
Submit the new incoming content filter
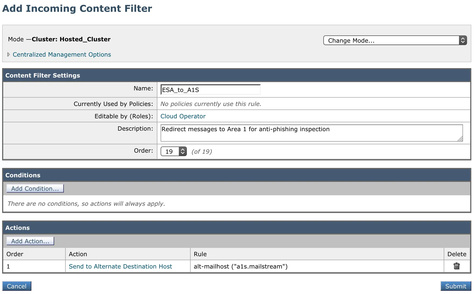click(x=455, y=286)
